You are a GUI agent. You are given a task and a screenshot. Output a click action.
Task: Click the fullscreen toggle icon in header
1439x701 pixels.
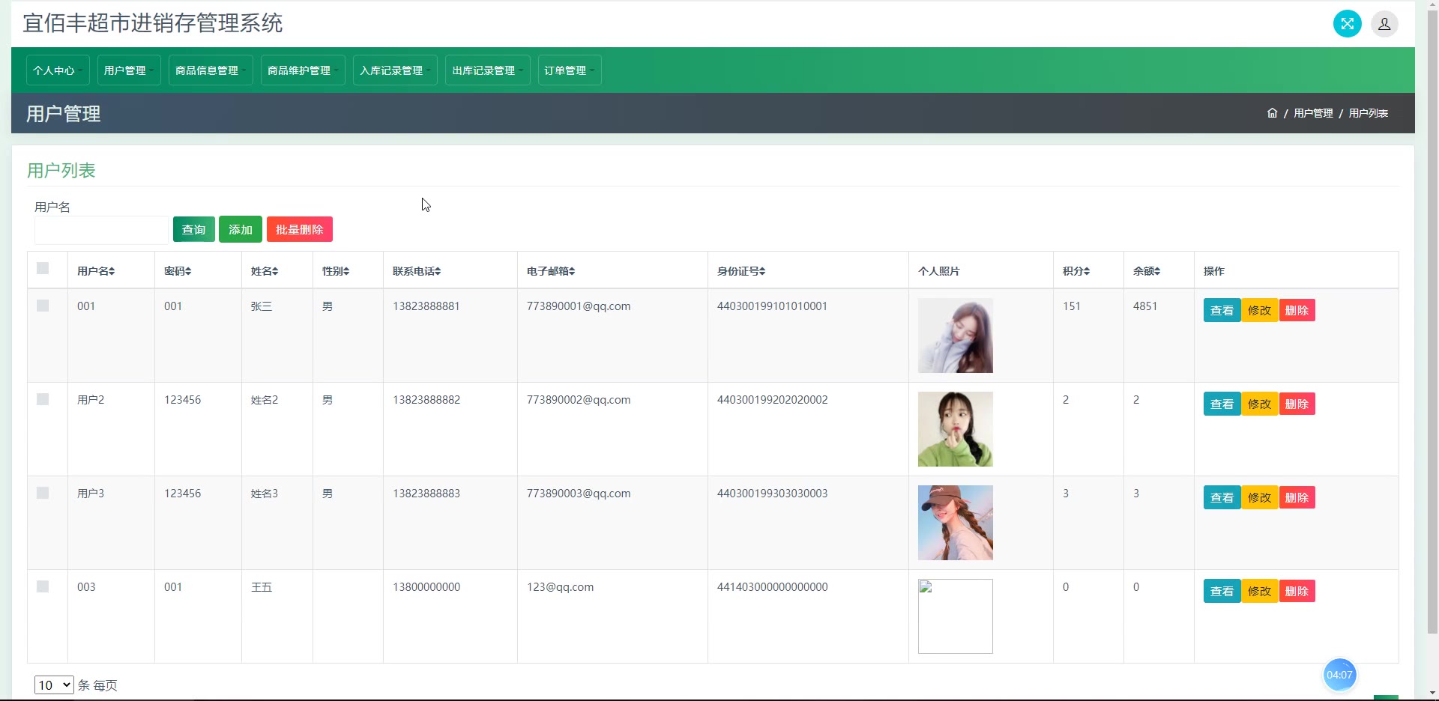[x=1347, y=24]
